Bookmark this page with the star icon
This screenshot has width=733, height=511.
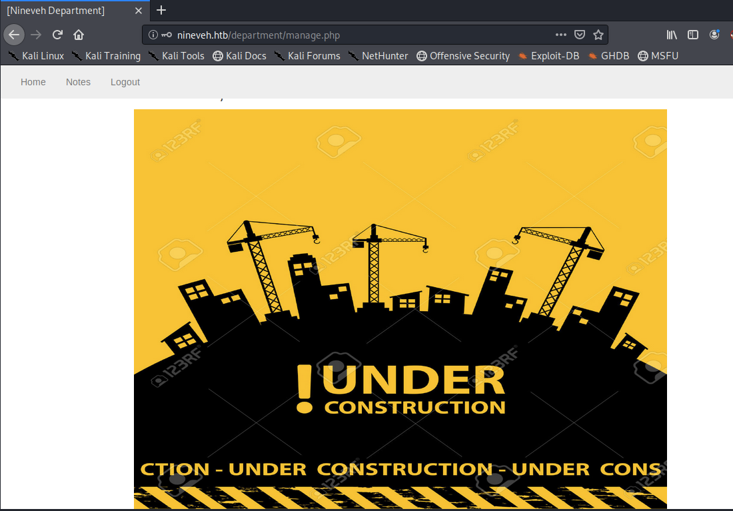click(598, 35)
